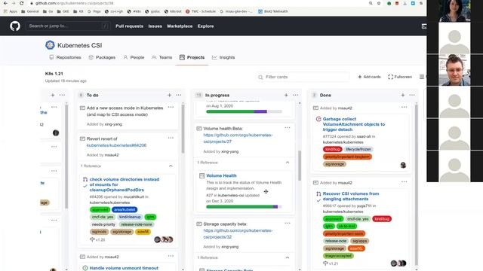Open Pull requests in top navigation
This screenshot has height=271, width=483.
129,26
